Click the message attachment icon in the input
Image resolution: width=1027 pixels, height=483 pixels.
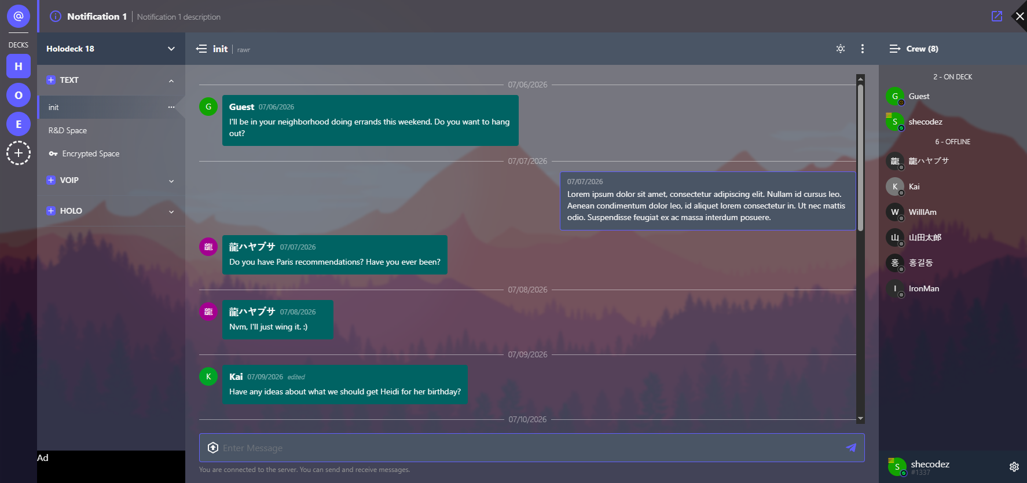coord(213,448)
